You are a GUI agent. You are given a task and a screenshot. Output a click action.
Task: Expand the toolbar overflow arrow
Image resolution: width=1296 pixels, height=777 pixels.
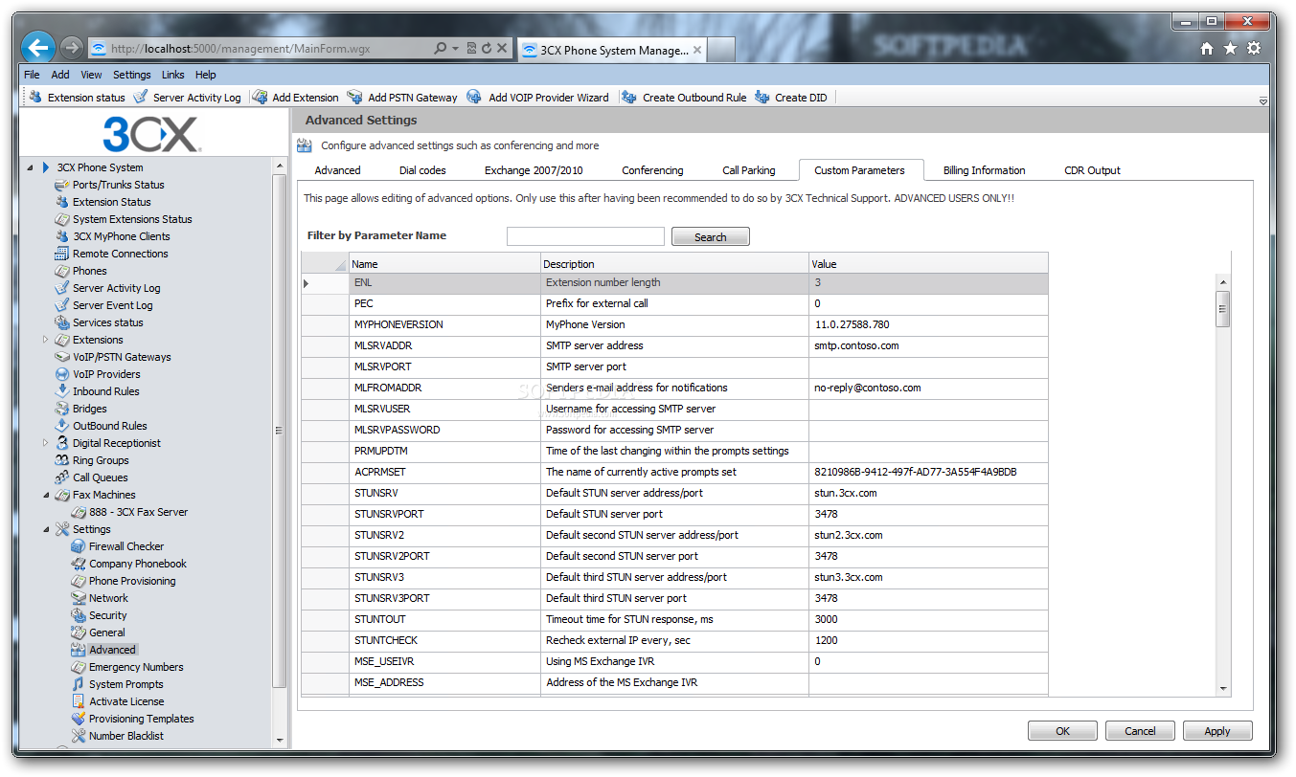1263,100
